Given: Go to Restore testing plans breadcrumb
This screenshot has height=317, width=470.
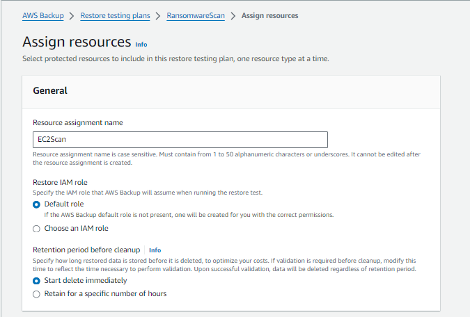Looking at the screenshot, I should 115,15.
